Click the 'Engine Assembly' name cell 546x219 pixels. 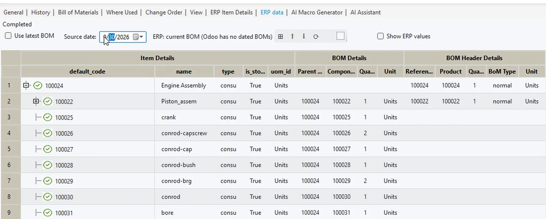click(x=184, y=85)
